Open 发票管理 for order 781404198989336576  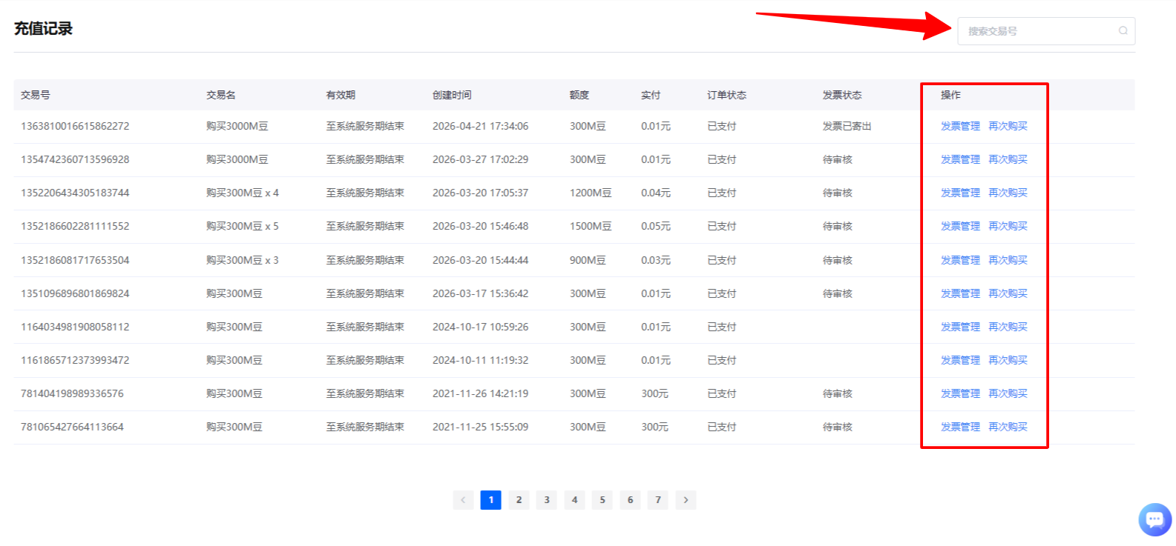pos(960,393)
